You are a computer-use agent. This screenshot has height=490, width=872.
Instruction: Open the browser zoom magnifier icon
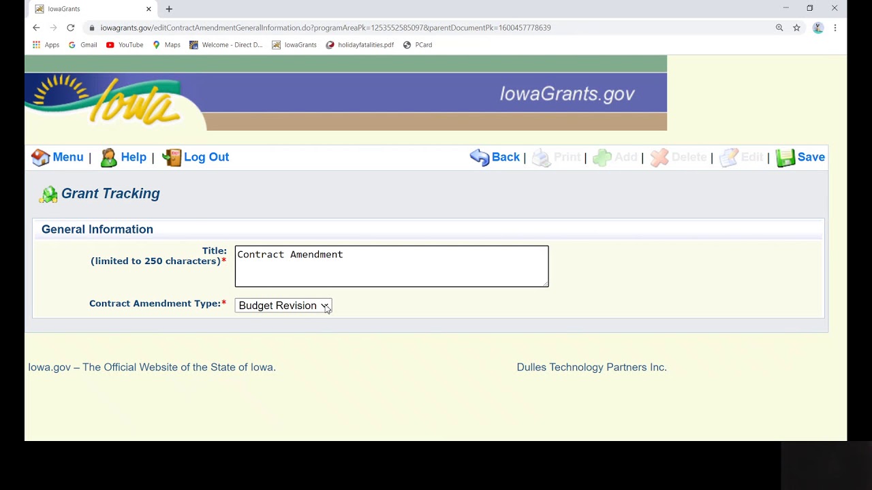(779, 28)
